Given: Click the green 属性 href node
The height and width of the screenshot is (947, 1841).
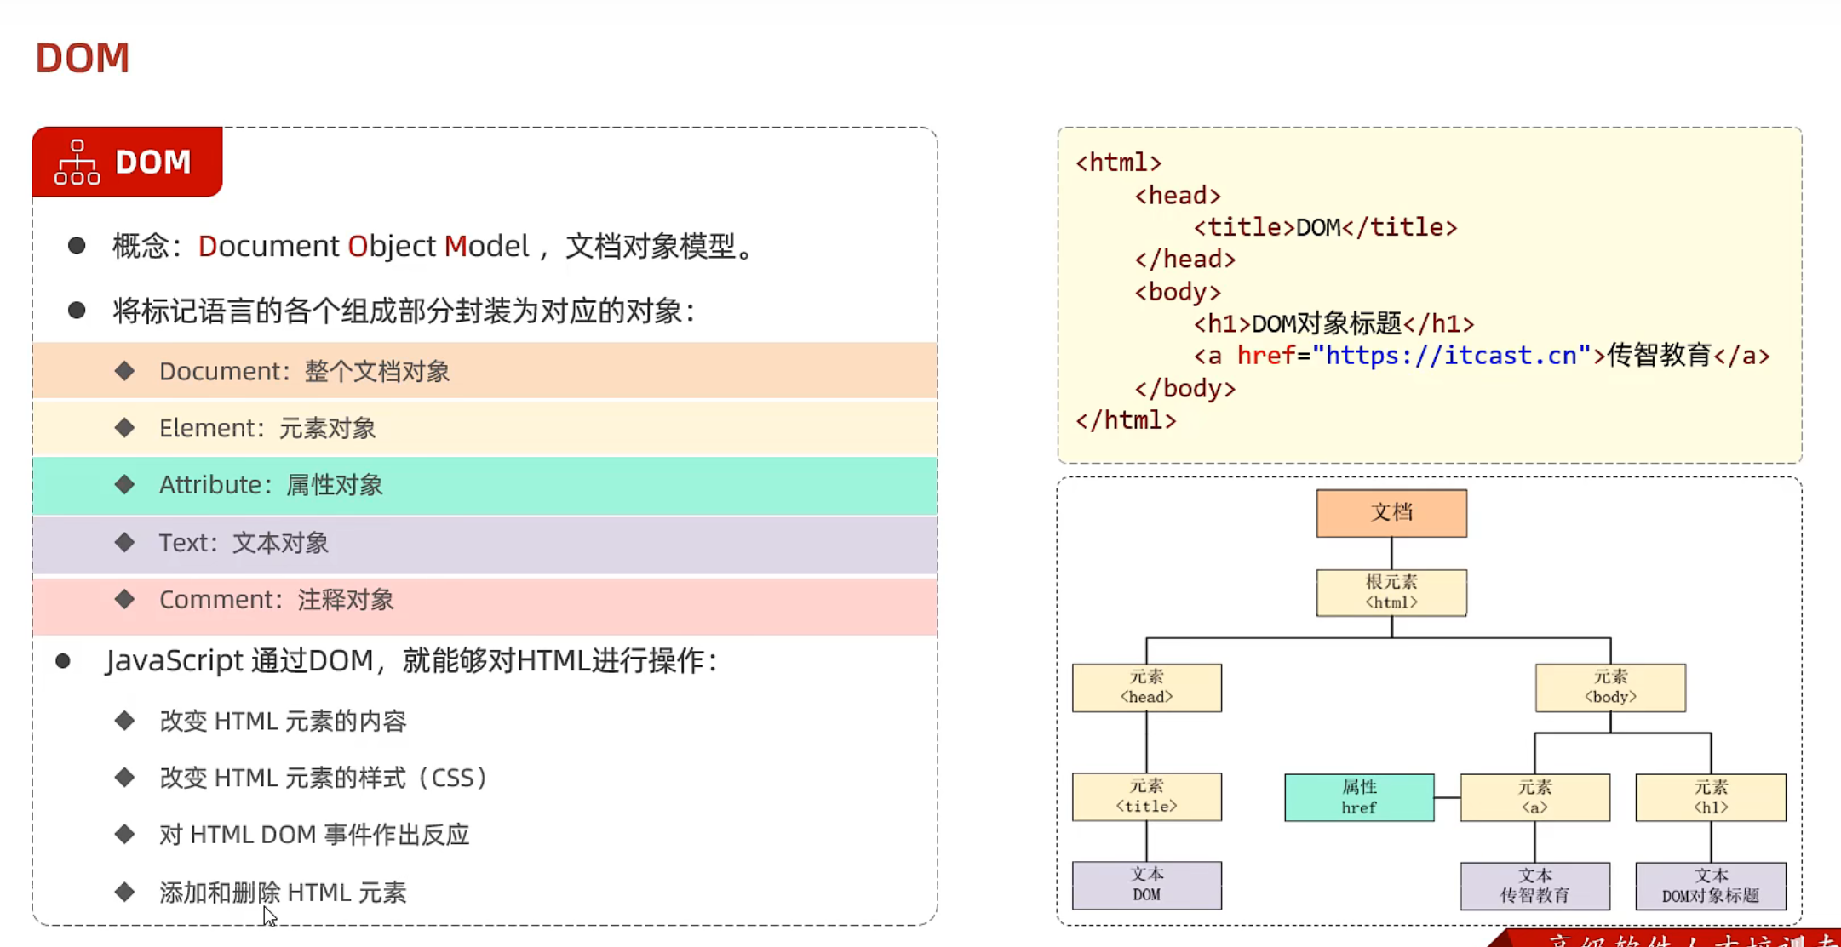Looking at the screenshot, I should 1358,797.
